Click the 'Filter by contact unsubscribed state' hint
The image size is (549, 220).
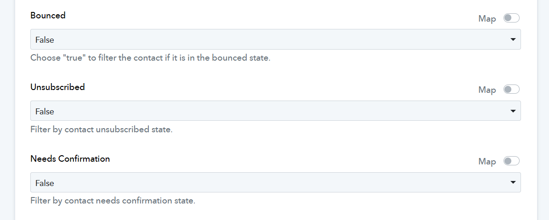coord(102,130)
